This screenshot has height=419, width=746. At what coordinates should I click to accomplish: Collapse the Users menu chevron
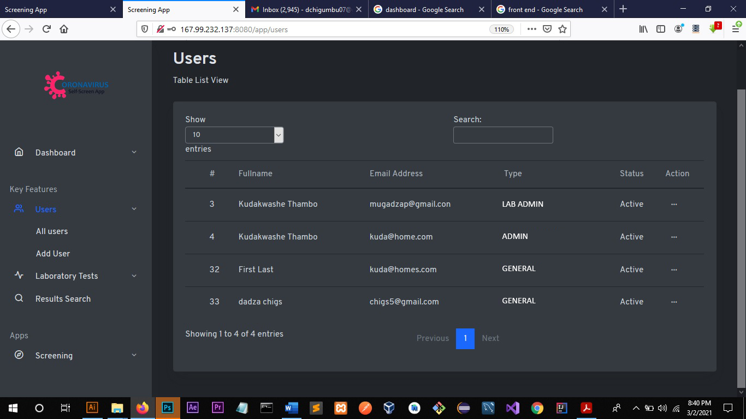point(134,209)
